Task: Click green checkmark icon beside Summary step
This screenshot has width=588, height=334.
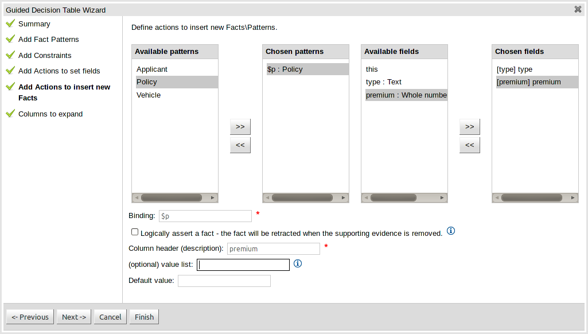Action: tap(10, 24)
